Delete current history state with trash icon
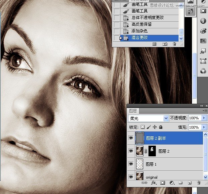Screen dimensions: 208x194 [x=174, y=44]
